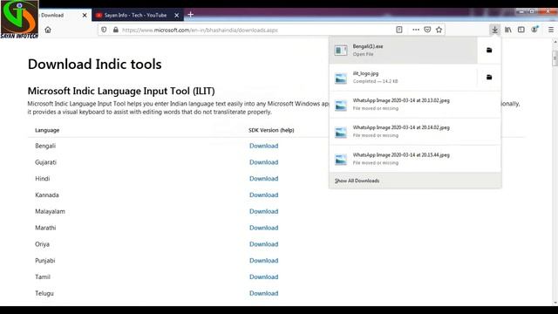
Task: Download the Kannada input tool
Action: (x=263, y=195)
